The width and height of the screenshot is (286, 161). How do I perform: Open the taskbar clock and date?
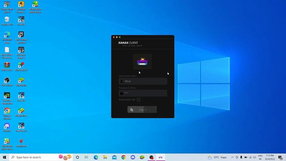tap(270, 157)
